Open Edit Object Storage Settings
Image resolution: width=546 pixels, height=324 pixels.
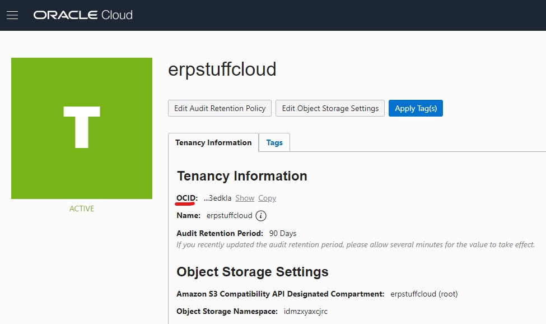point(330,108)
